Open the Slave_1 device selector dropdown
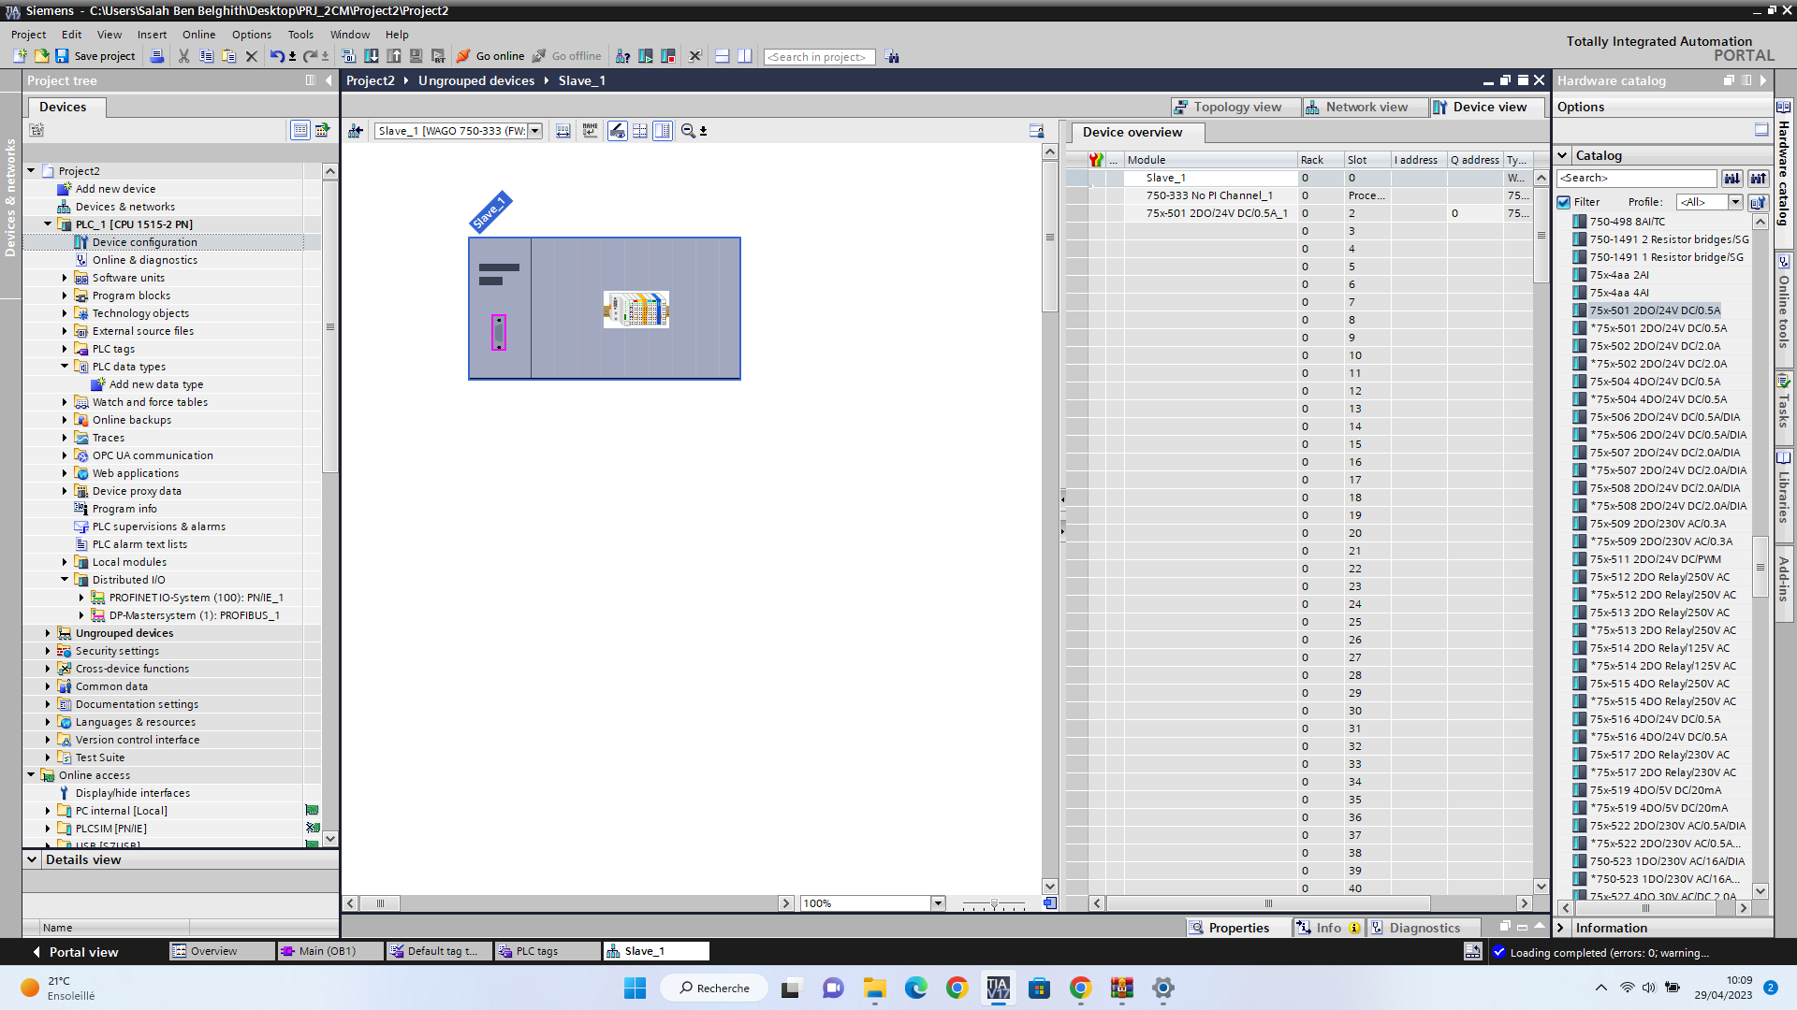The width and height of the screenshot is (1797, 1010). click(535, 131)
